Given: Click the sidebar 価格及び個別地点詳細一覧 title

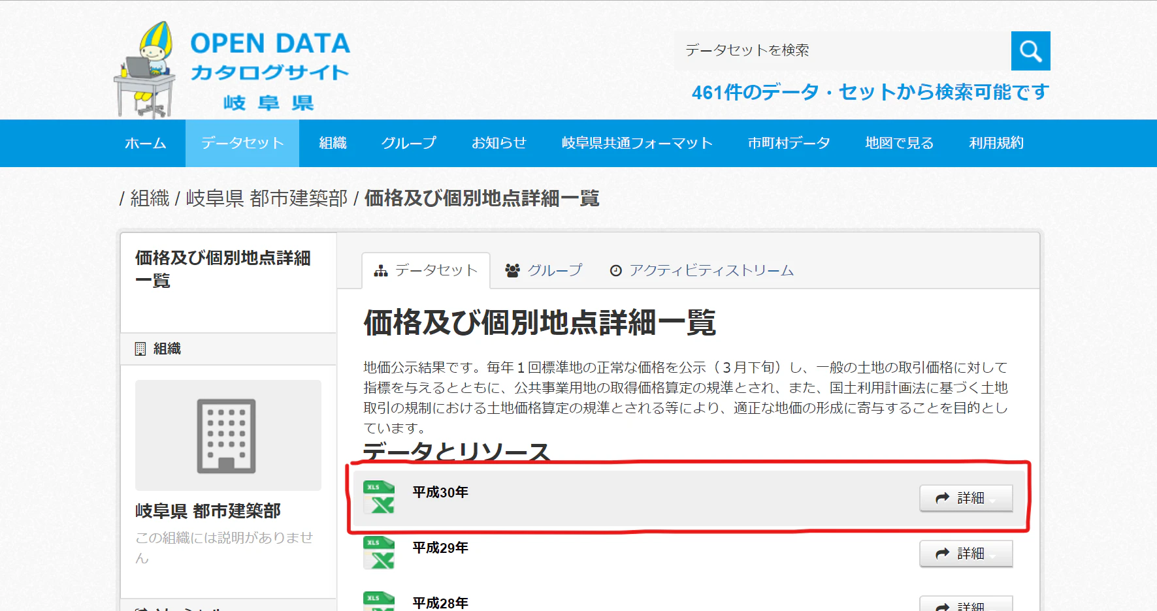Looking at the screenshot, I should coord(223,269).
